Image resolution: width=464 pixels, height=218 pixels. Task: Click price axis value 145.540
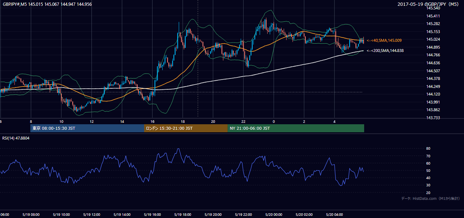click(434, 8)
